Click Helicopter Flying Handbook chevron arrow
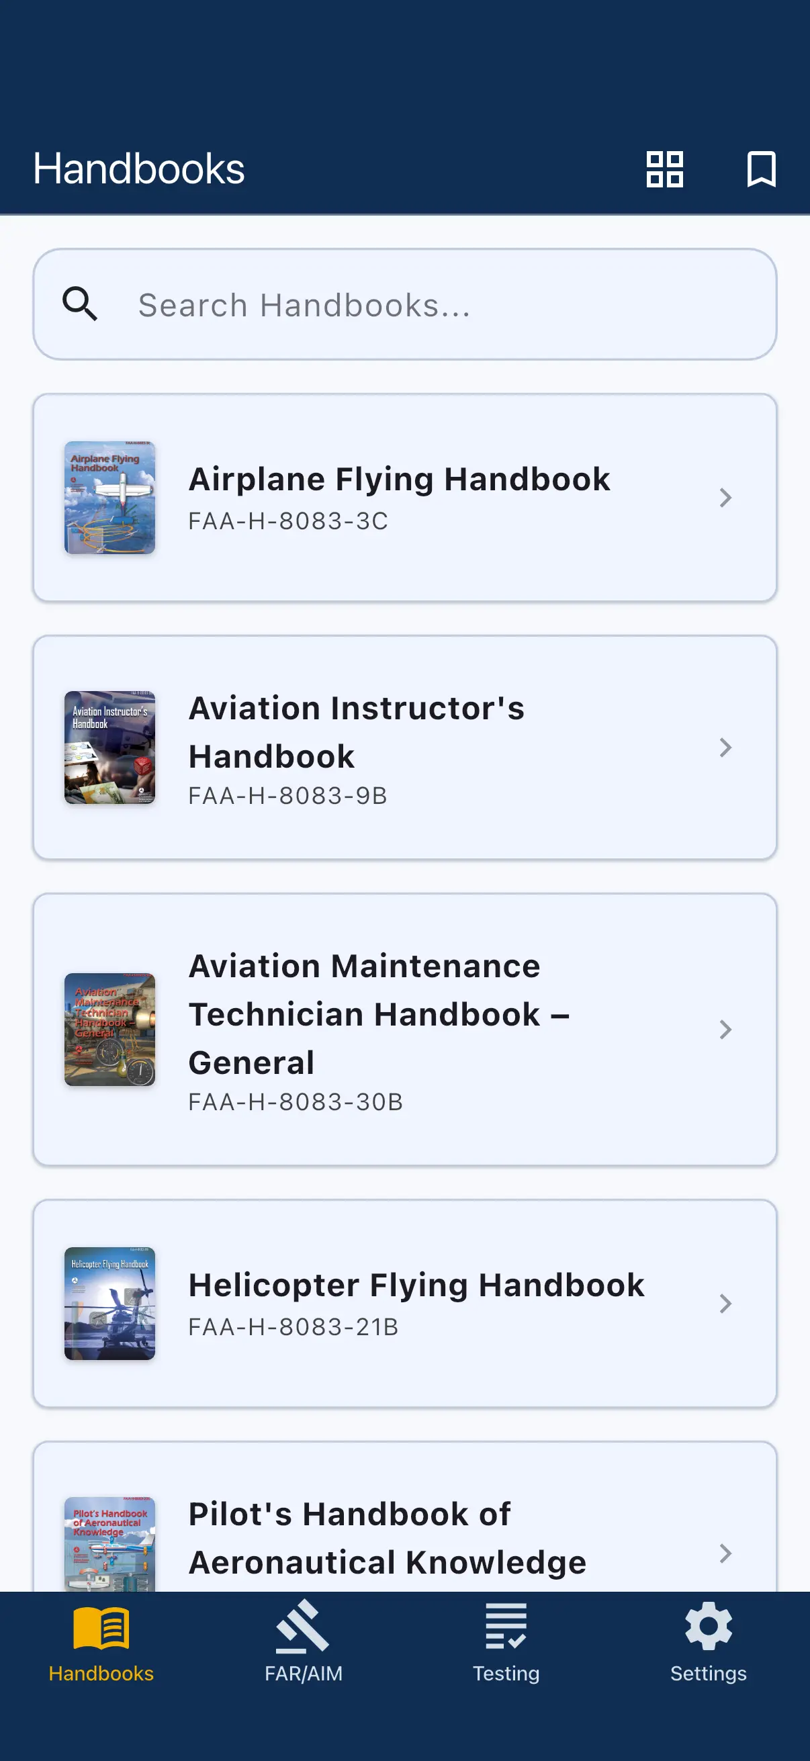The width and height of the screenshot is (810, 1761). pos(725,1303)
